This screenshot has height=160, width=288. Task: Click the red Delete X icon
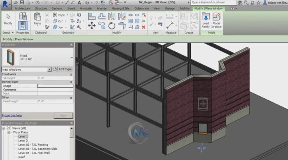(144, 27)
